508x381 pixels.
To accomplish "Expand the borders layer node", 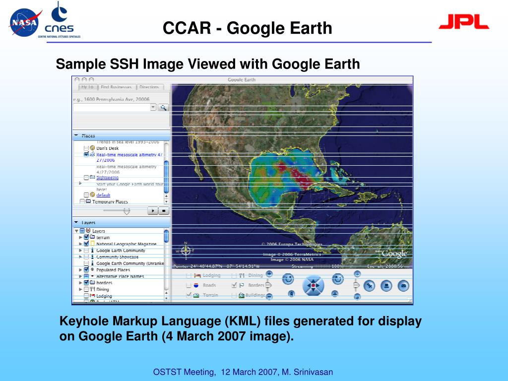I will [x=80, y=282].
